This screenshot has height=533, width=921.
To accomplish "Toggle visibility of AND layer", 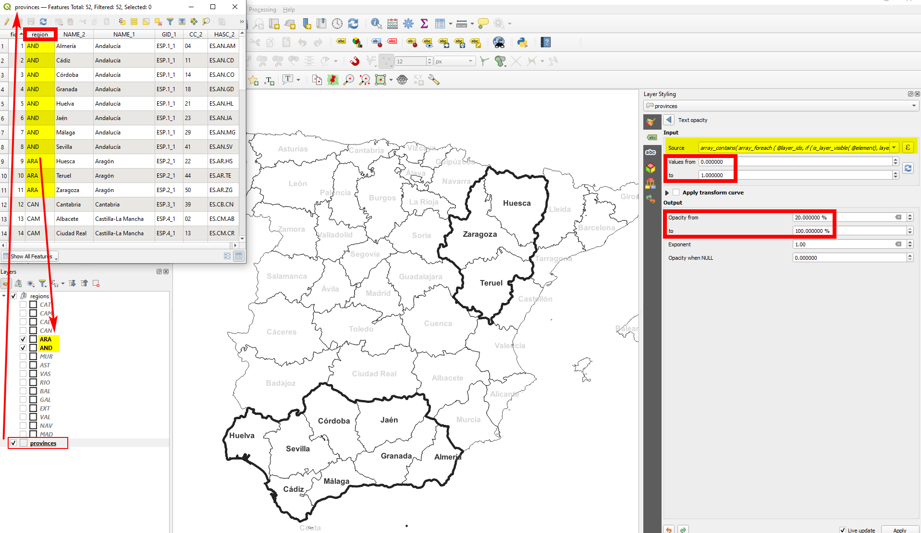I will coord(23,348).
